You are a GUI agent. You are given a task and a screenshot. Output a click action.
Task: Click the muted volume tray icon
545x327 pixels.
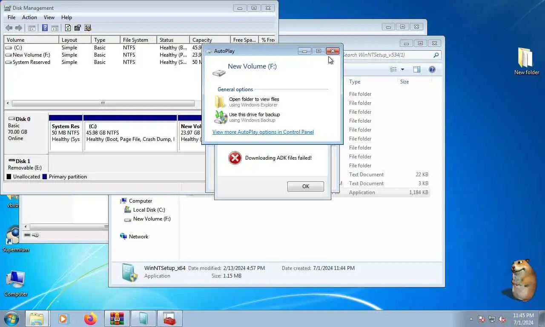[502, 319]
